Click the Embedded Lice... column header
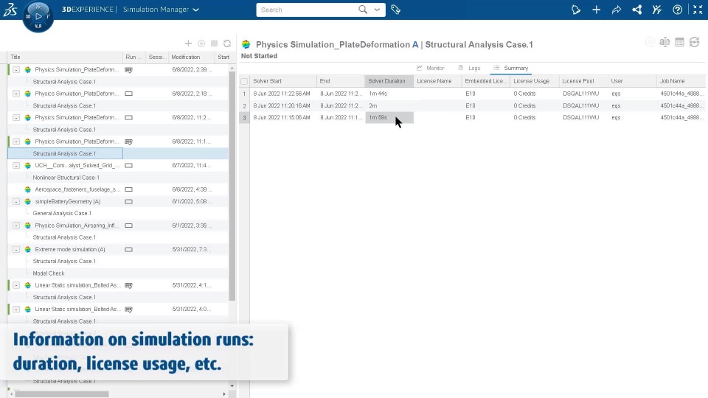This screenshot has height=398, width=708. coord(485,81)
